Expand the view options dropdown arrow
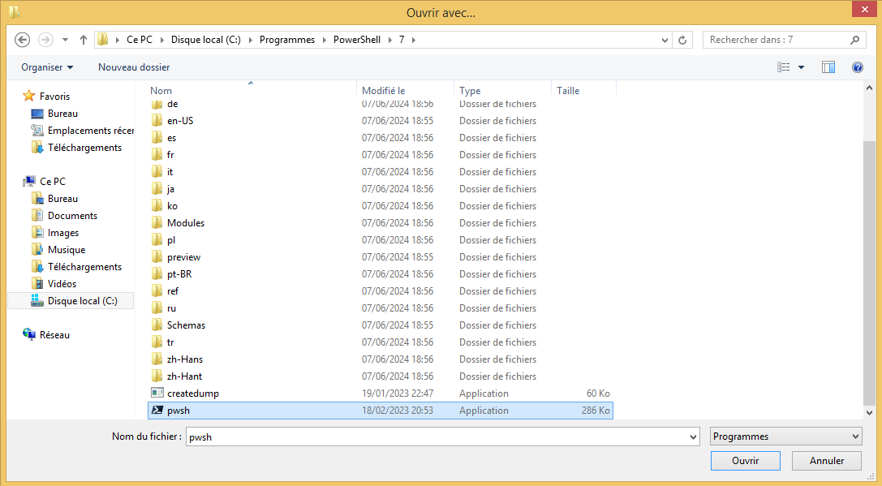The width and height of the screenshot is (882, 486). (x=802, y=67)
